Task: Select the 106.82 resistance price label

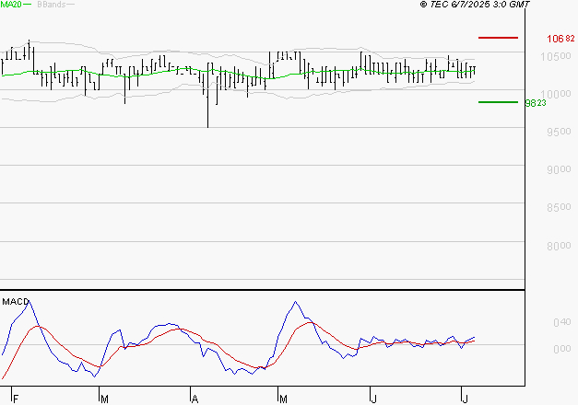Action: pos(560,39)
